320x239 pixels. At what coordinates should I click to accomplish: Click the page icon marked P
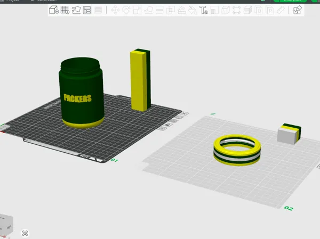[270, 10]
